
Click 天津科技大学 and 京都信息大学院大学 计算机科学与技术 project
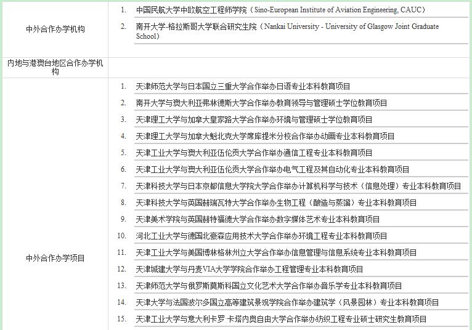pyautogui.click(x=298, y=186)
